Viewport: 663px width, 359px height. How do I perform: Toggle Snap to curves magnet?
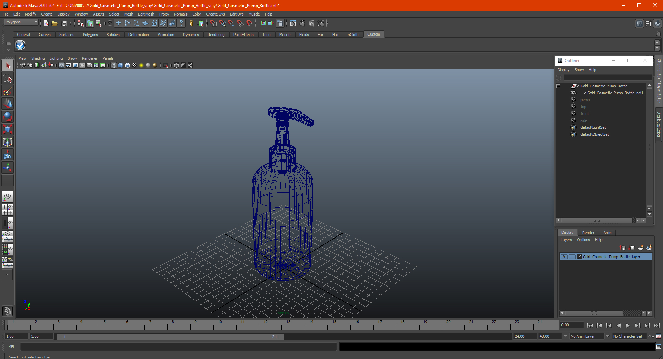(222, 23)
